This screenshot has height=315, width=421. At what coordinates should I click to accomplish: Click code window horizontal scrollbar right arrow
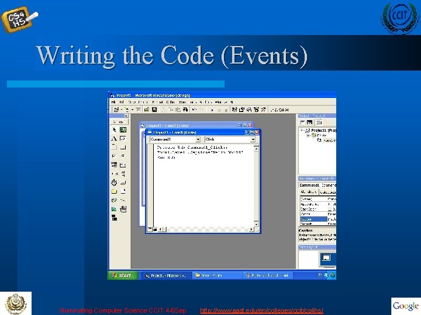click(x=251, y=230)
